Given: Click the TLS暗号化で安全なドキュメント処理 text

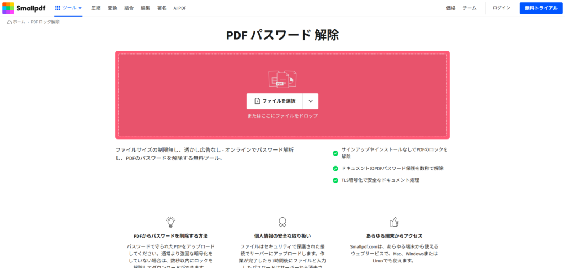Looking at the screenshot, I should (380, 180).
